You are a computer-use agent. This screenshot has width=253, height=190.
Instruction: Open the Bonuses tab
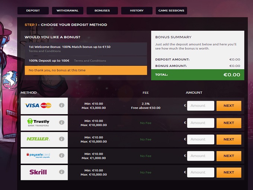(x=102, y=11)
